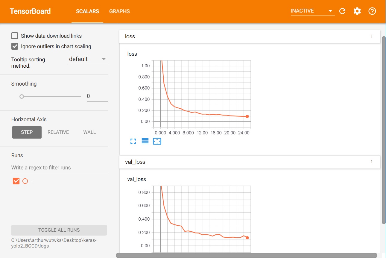Collapse the loss section header
The height and width of the screenshot is (258, 386).
pyautogui.click(x=250, y=37)
